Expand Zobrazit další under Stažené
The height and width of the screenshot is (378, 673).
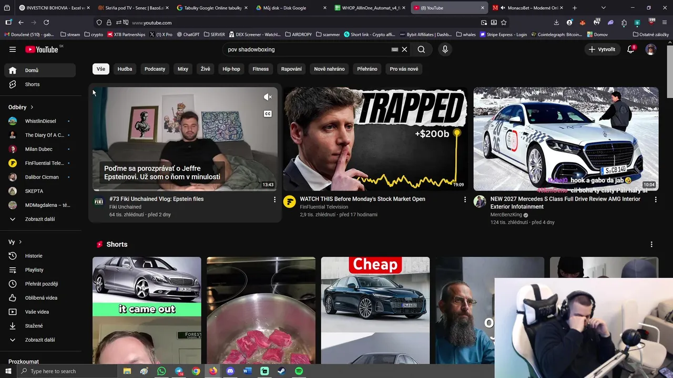[x=40, y=340]
